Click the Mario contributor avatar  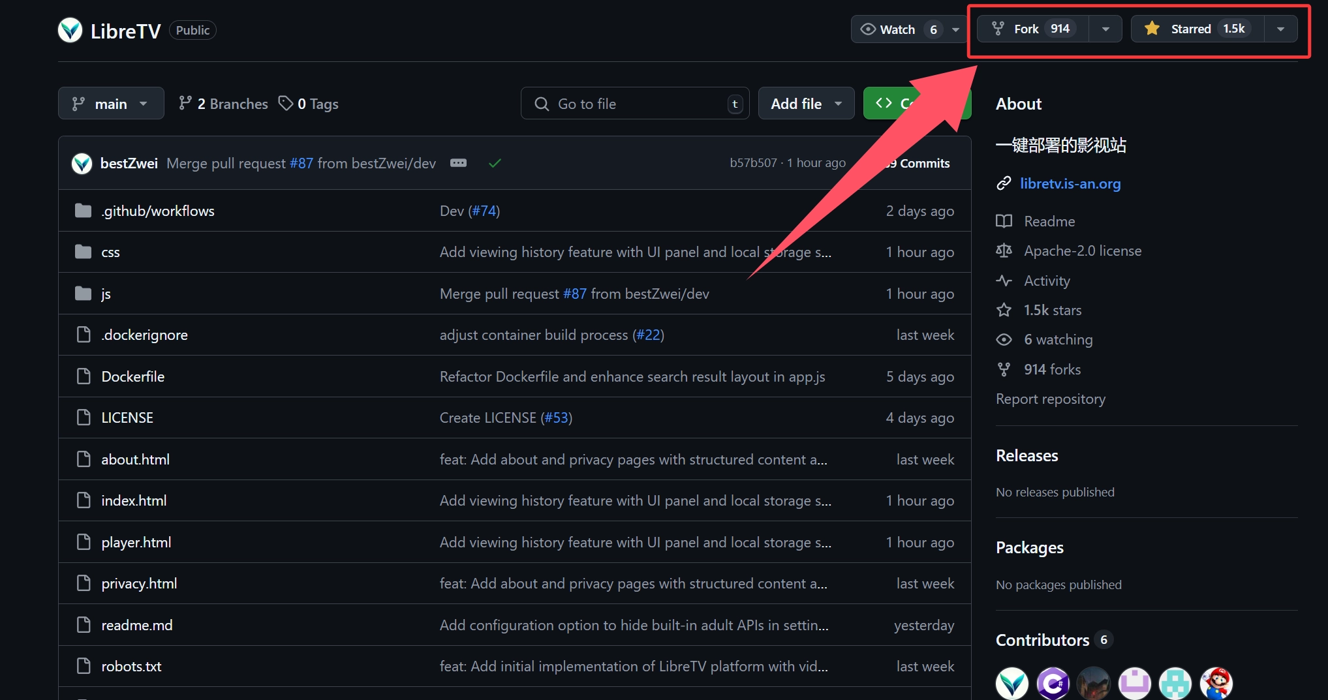pyautogui.click(x=1216, y=684)
